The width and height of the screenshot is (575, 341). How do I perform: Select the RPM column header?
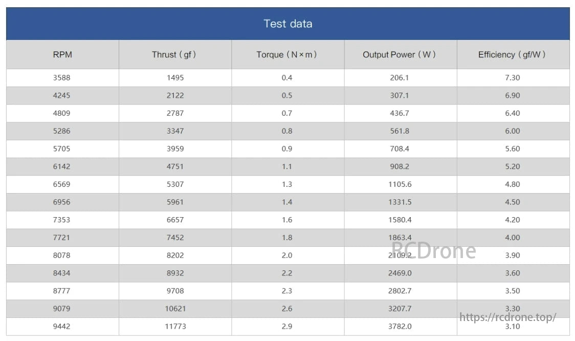62,55
